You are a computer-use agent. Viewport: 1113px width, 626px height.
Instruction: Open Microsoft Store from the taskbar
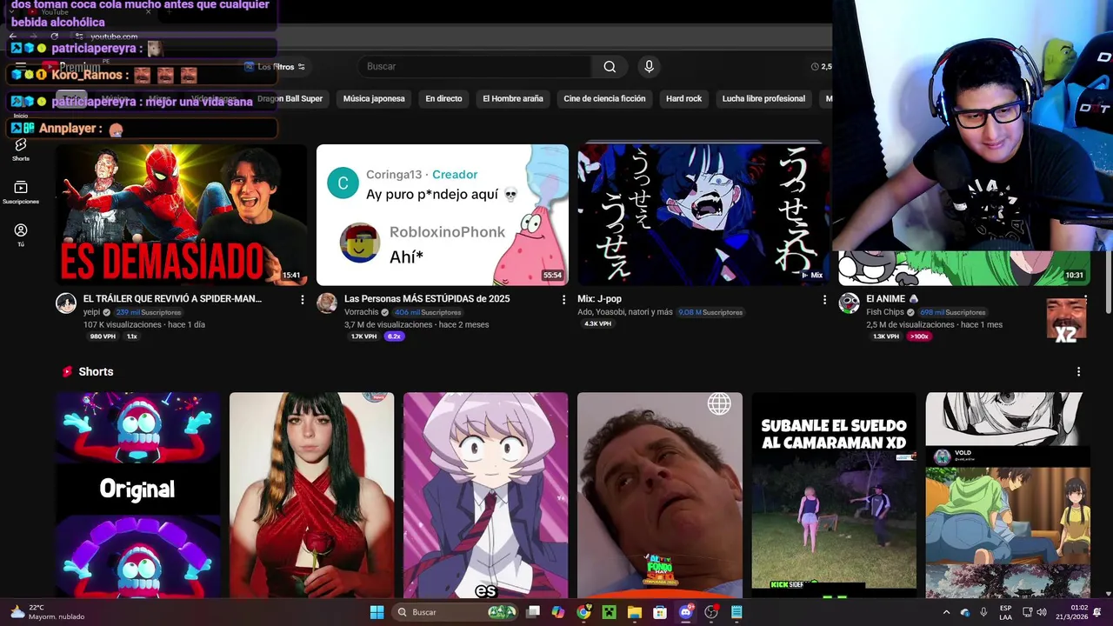click(x=660, y=612)
